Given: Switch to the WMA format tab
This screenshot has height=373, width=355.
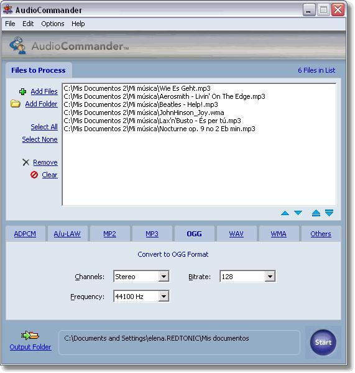Looking at the screenshot, I should [279, 234].
